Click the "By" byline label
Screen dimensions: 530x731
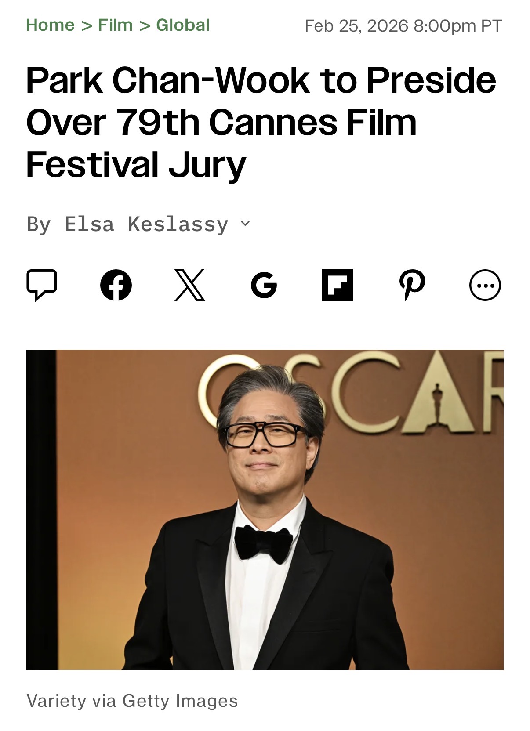coord(39,224)
